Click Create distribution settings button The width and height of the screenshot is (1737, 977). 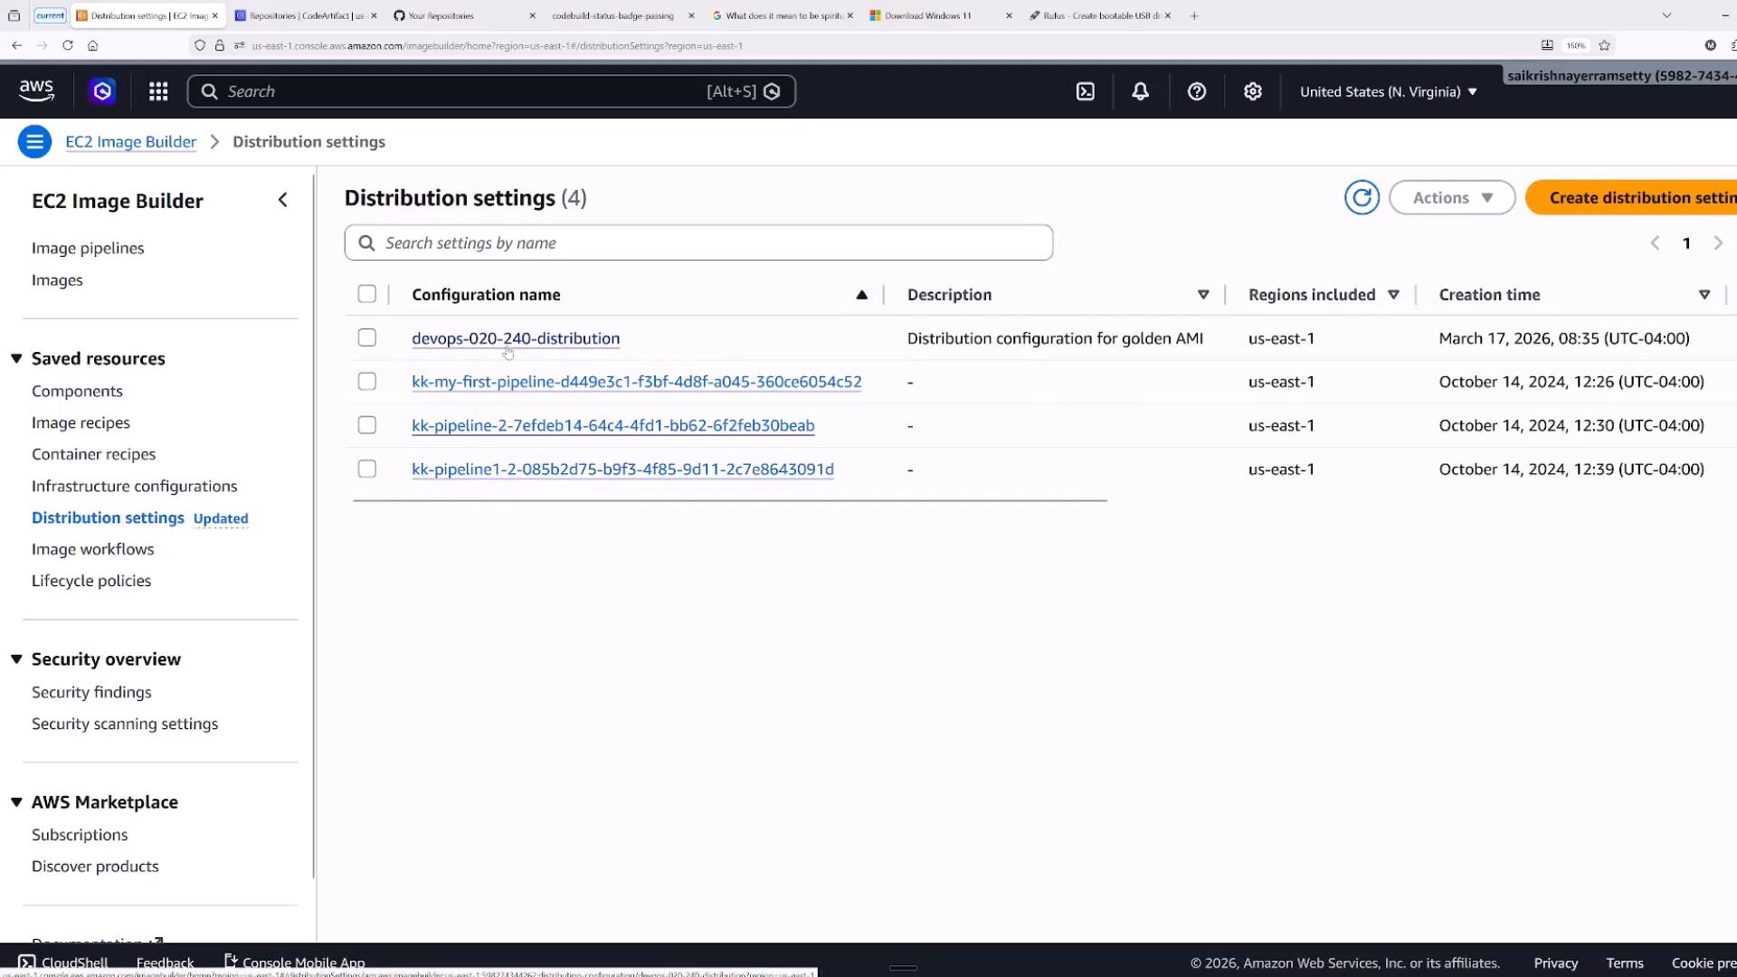point(1631,197)
